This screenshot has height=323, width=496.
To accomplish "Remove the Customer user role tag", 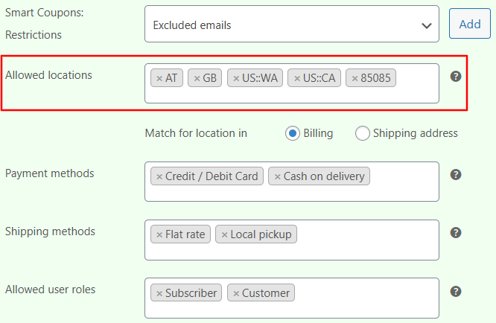I will (x=236, y=293).
